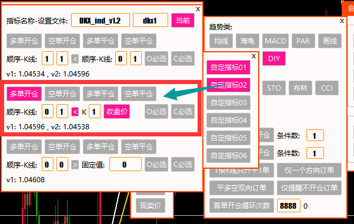
Task: Toggle 仅提醒不开仓订单 option
Action: point(309,188)
